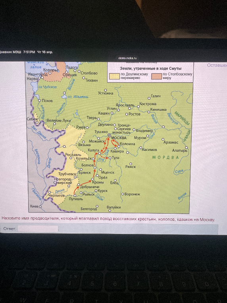Click the legend title Земли, утраченные в ходе Смуты

pyautogui.click(x=151, y=69)
